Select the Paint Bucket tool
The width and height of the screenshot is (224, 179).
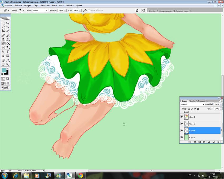pyautogui.click(x=8, y=43)
